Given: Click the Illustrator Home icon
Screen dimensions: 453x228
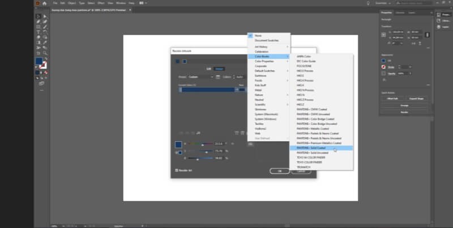Looking at the screenshot, I should coord(44,3).
